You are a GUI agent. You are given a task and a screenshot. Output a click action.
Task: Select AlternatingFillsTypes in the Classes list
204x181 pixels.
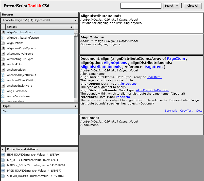pos(38,59)
